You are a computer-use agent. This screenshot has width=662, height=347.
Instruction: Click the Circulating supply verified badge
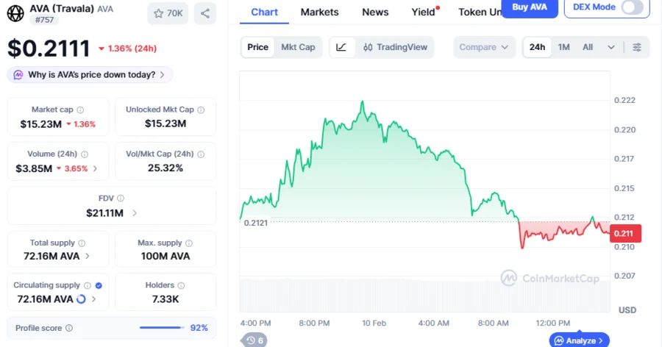pos(99,285)
